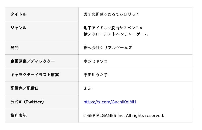Click the 配信先／配信日 label cell

tap(24, 88)
